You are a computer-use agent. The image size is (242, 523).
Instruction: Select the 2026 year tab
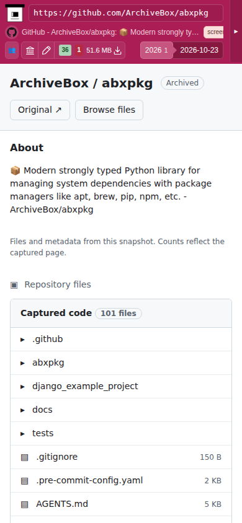pos(156,50)
